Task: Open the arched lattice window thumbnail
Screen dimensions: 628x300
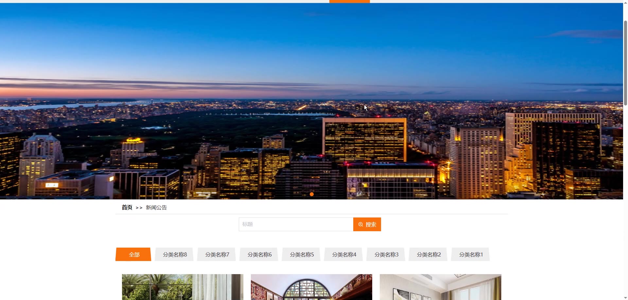Action: [311, 287]
